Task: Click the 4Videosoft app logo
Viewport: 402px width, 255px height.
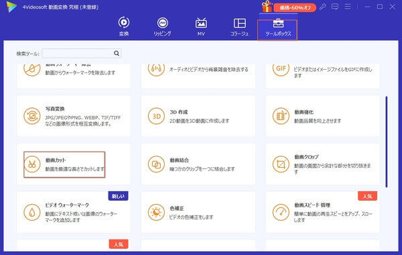Action: [12, 7]
